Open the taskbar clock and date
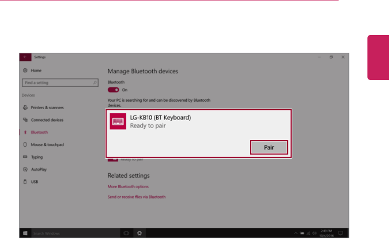Screen dimensions: 389x249 pyautogui.click(x=326, y=233)
